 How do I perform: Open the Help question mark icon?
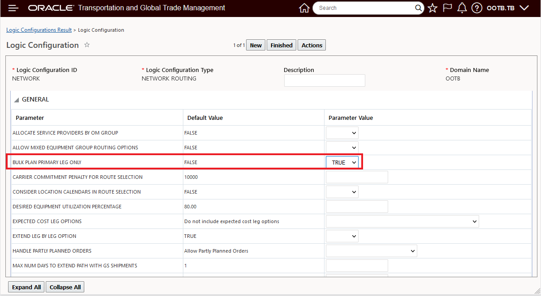[477, 8]
